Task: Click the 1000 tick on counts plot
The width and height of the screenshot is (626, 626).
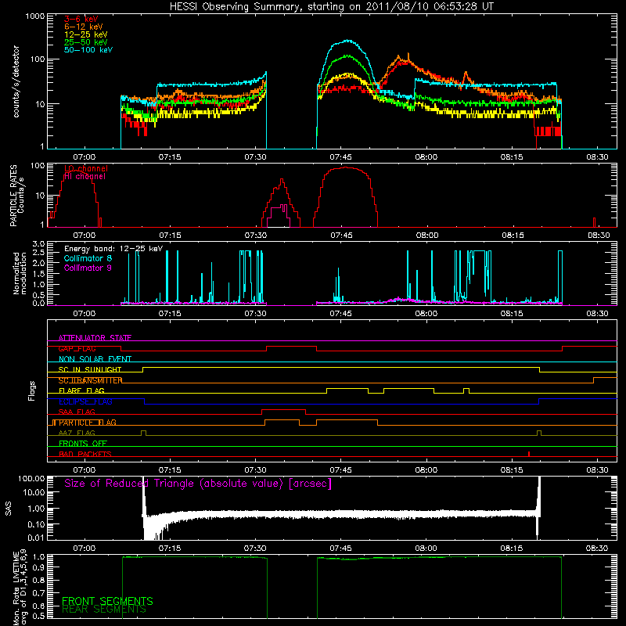Action: click(34, 16)
